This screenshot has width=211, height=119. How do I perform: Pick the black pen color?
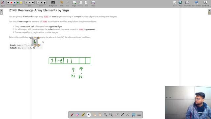coord(8,3)
